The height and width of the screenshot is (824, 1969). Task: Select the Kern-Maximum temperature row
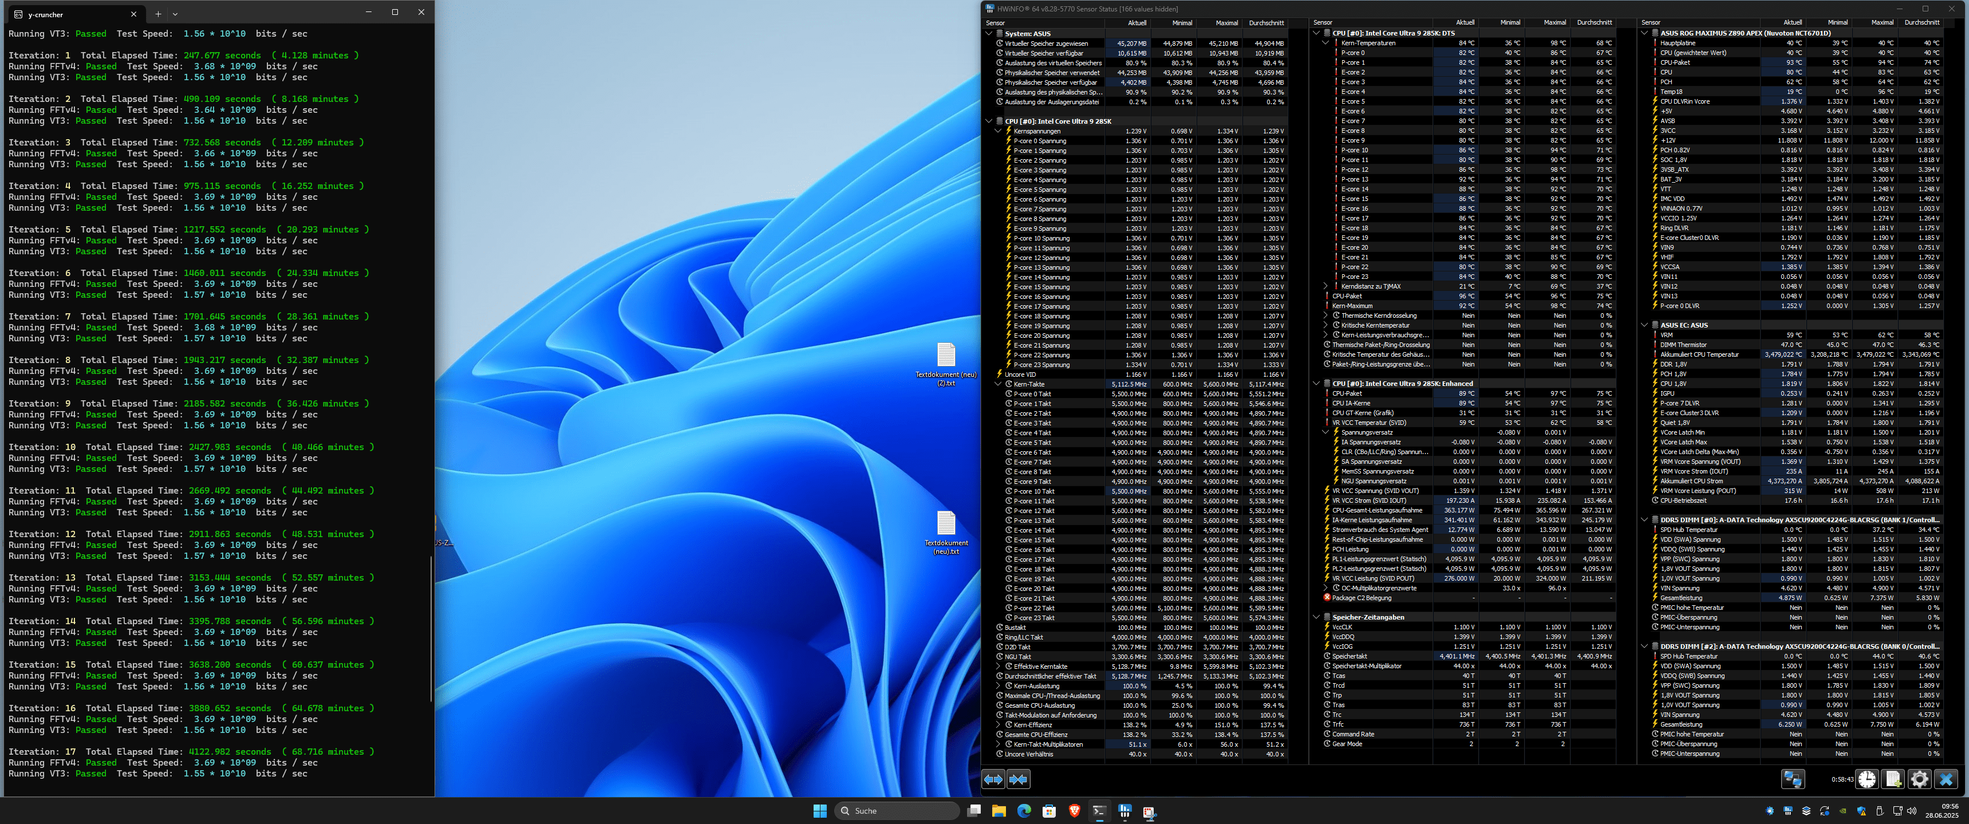(x=1469, y=306)
